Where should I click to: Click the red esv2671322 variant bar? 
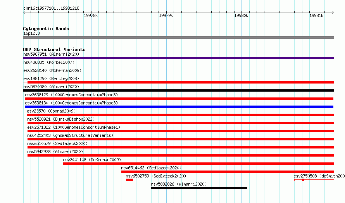point(181,131)
